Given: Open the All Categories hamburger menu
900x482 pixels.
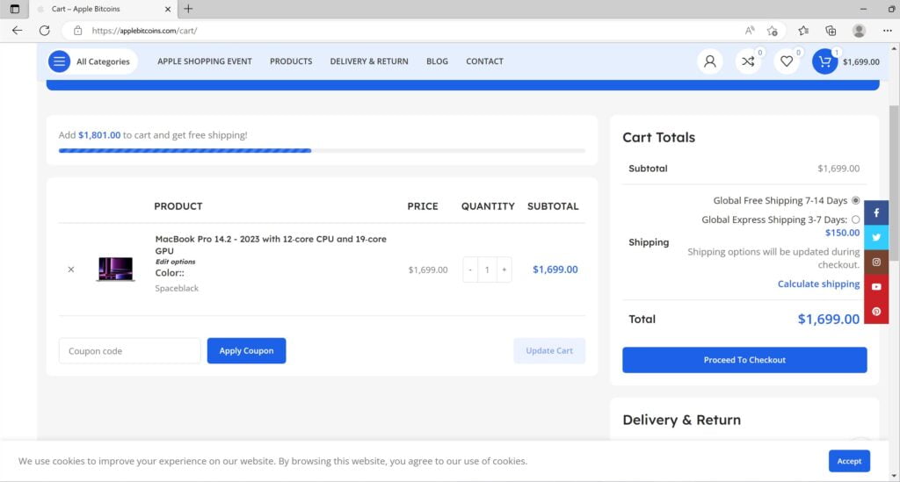Looking at the screenshot, I should coord(59,61).
